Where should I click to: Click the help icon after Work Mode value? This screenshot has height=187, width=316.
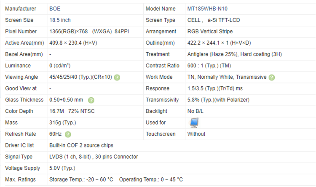(272, 77)
